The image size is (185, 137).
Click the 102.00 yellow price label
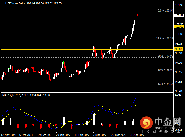tap(179, 27)
